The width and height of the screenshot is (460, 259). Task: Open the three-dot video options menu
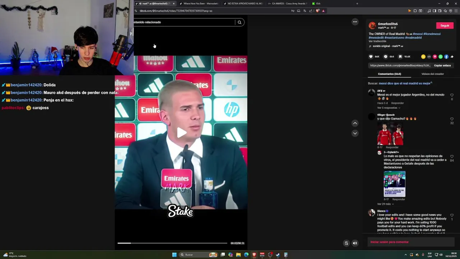point(355,22)
